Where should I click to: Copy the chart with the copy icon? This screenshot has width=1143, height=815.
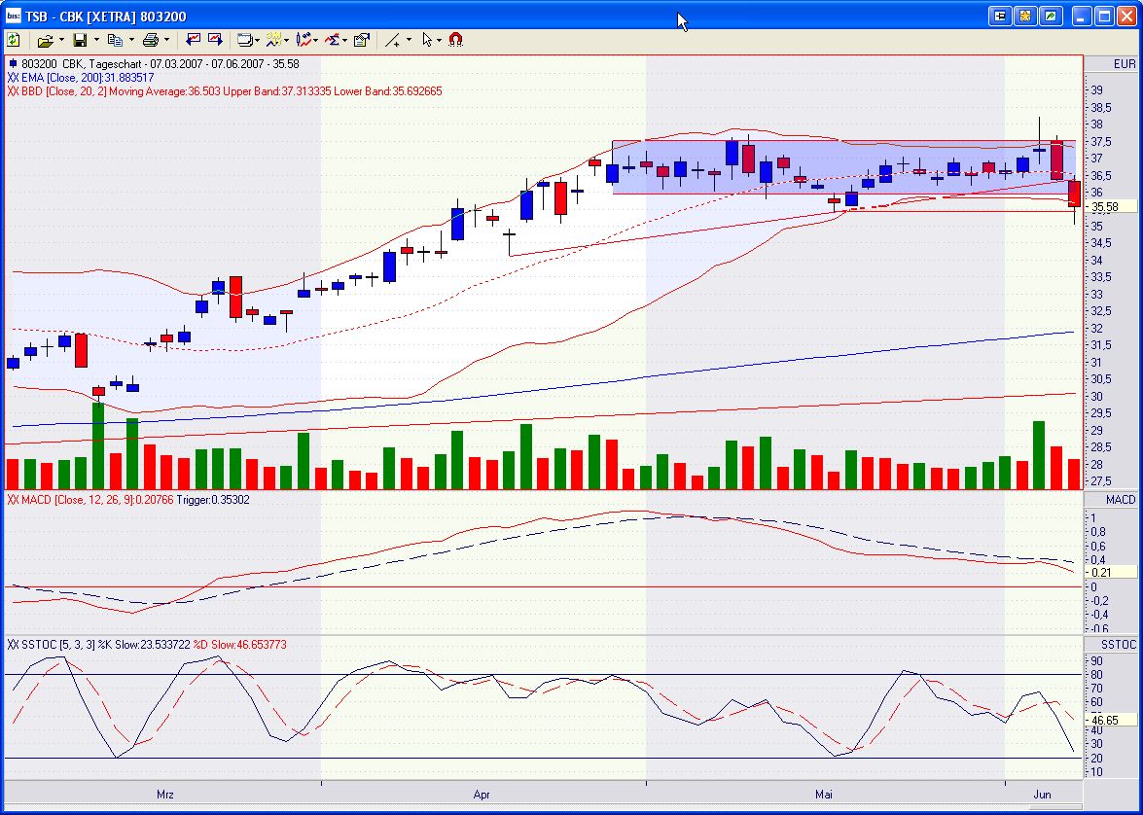115,40
